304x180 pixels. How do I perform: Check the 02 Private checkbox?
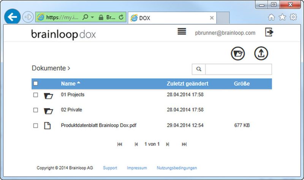tap(35, 110)
